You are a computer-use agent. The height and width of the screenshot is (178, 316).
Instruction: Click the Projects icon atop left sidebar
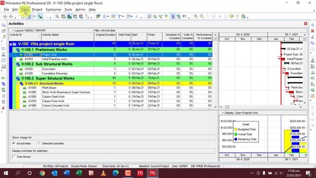[3, 25]
